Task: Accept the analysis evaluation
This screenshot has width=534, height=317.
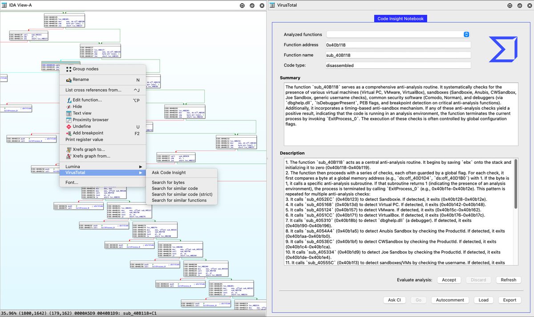Action: 449,280
